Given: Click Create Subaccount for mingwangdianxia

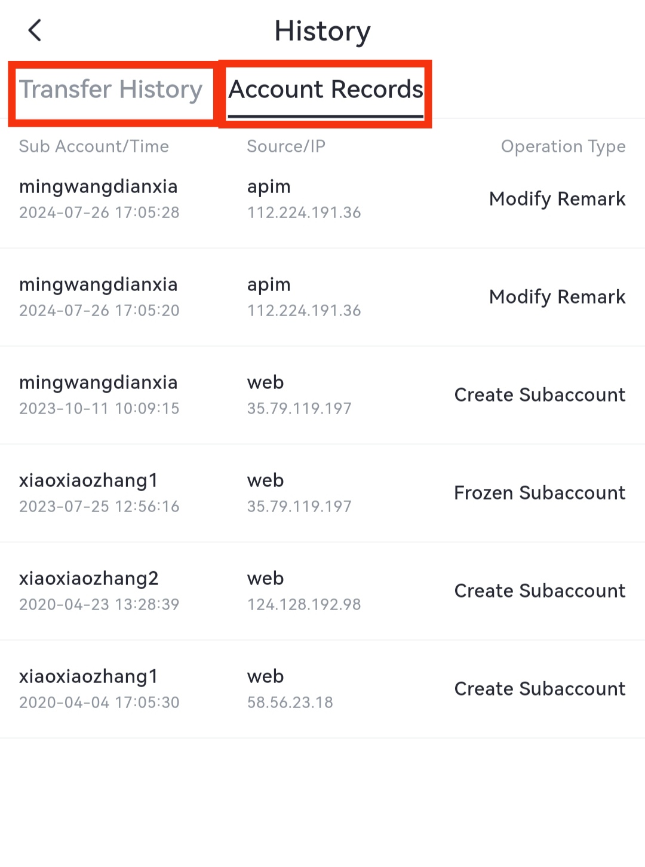Looking at the screenshot, I should pyautogui.click(x=539, y=395).
